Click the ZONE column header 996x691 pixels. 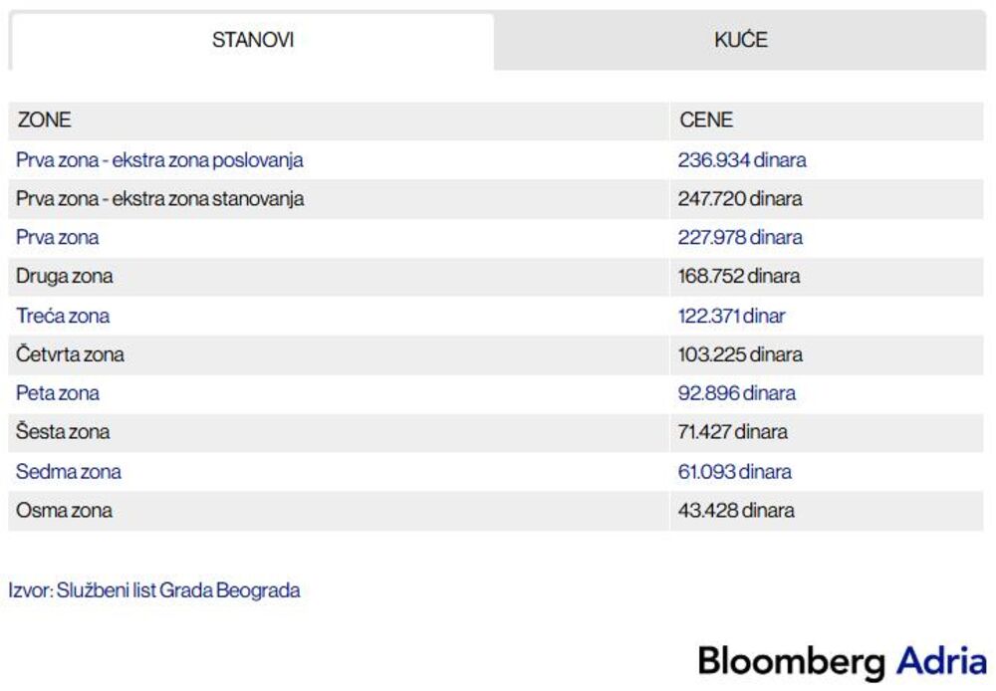pos(45,120)
